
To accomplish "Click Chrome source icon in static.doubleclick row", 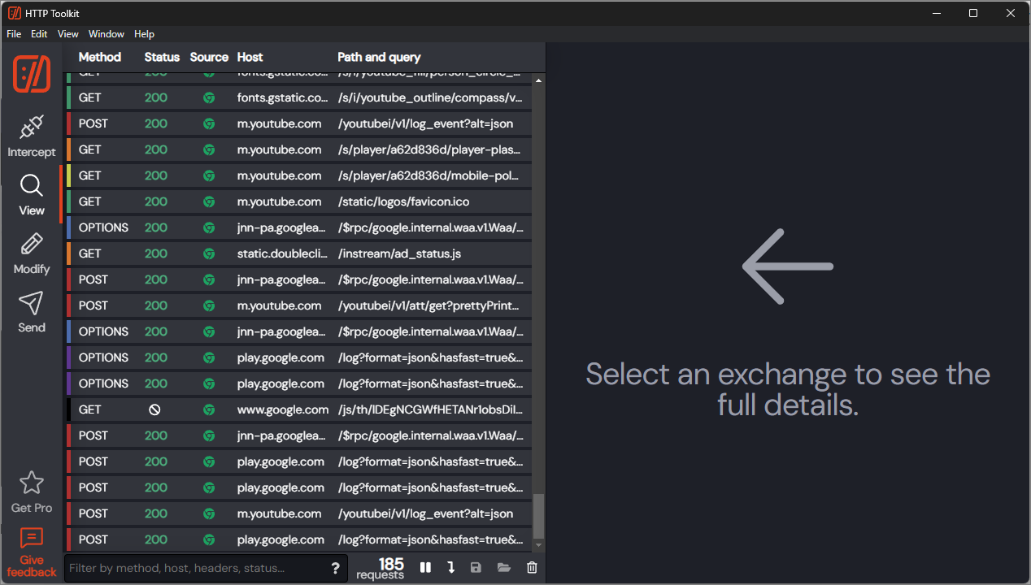I will [209, 253].
